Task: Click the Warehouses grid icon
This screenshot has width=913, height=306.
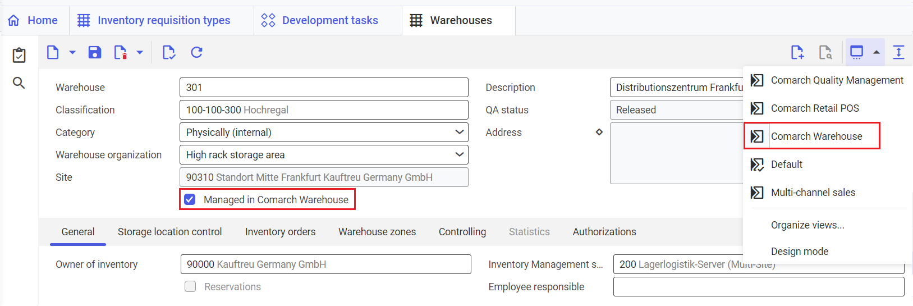Action: click(416, 21)
